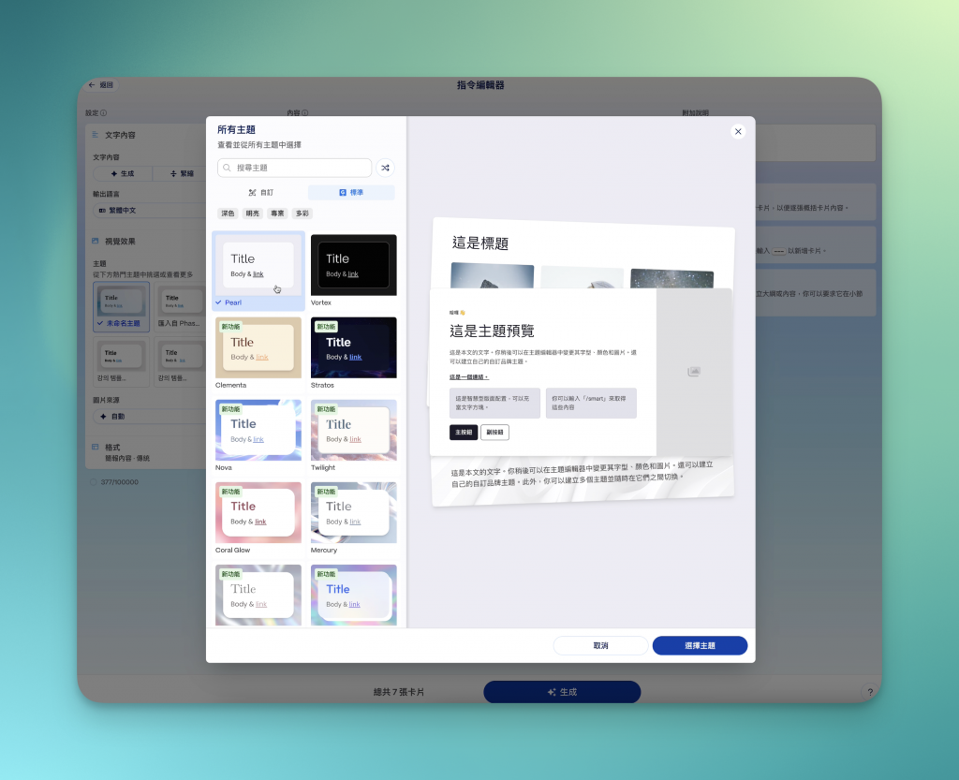
Task: Switch to the 標準 themes tab
Action: (x=351, y=193)
